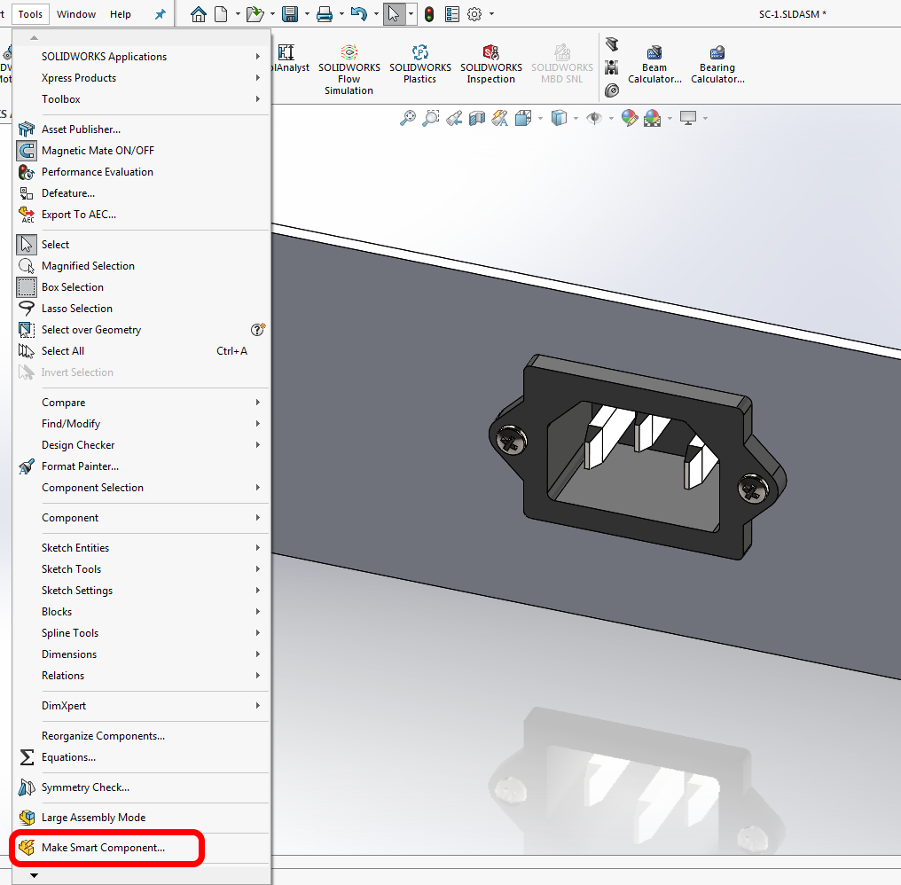This screenshot has height=885, width=901.
Task: Expand Component Selection submenu
Action: [x=141, y=488]
